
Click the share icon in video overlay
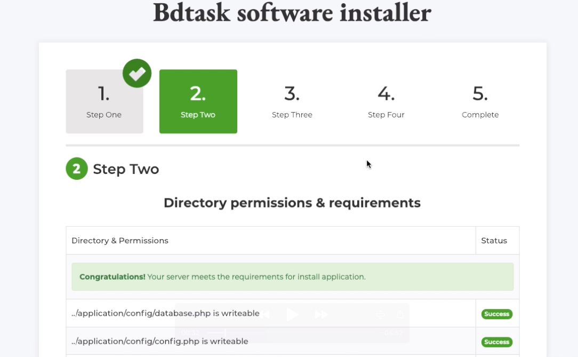coord(399,315)
